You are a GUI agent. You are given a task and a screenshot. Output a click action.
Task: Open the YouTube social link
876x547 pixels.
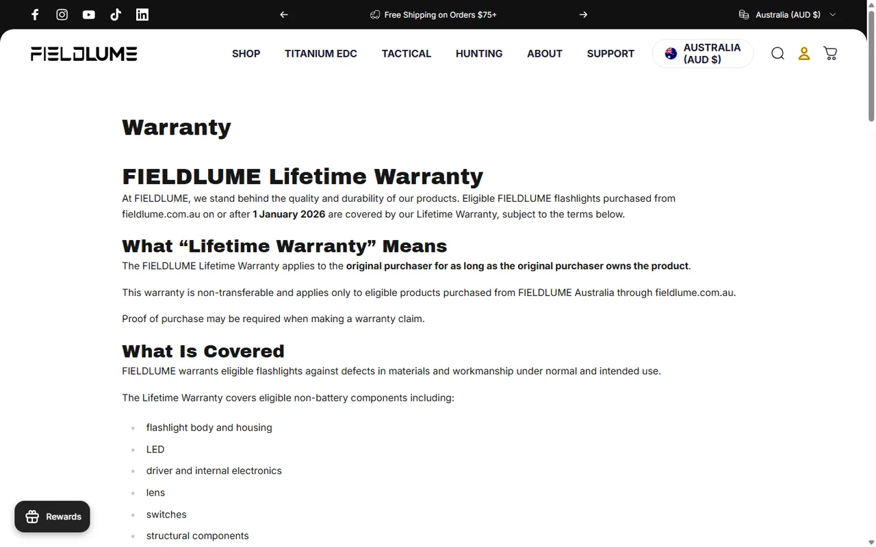(89, 14)
